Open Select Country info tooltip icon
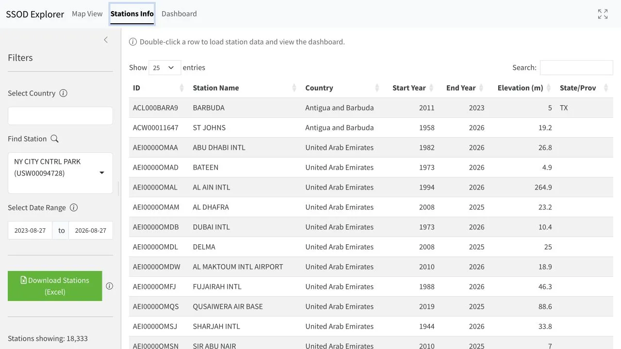Image resolution: width=621 pixels, height=349 pixels. (x=63, y=93)
